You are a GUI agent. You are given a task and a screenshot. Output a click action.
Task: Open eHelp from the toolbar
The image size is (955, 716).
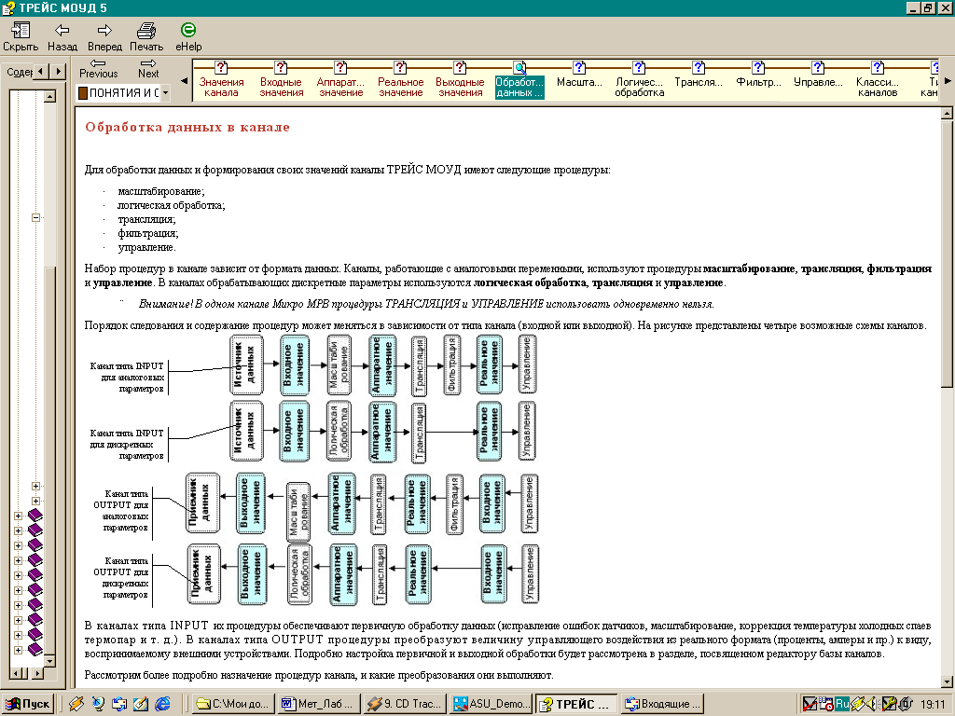(188, 37)
